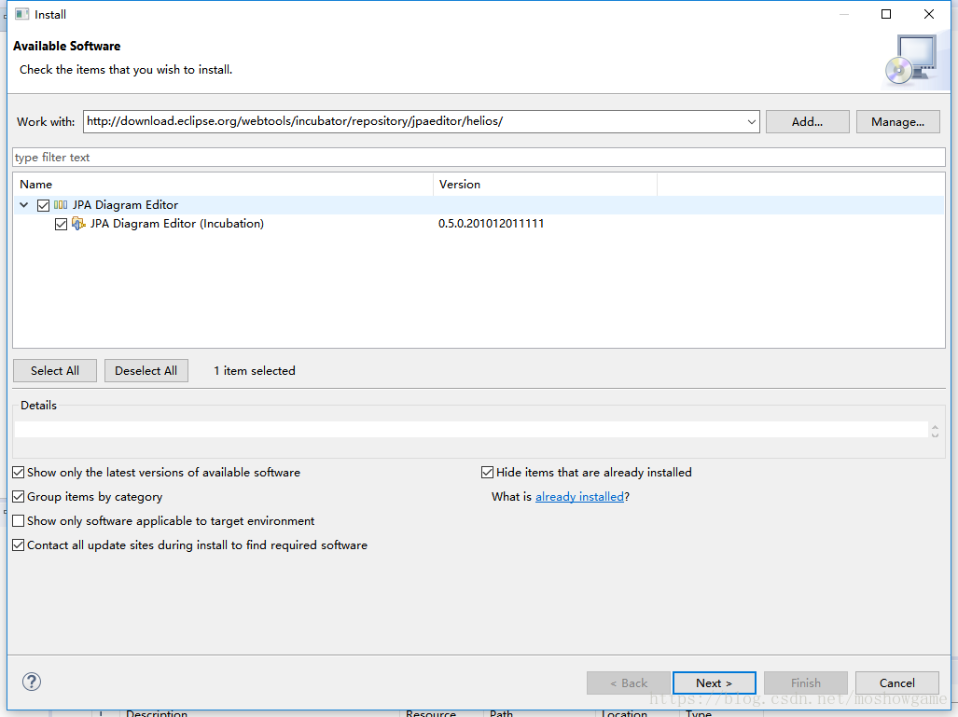Toggle Hide items that are already installed
The width and height of the screenshot is (958, 717).
click(487, 472)
